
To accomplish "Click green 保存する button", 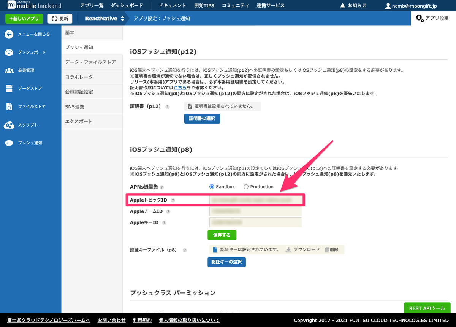I will point(222,235).
